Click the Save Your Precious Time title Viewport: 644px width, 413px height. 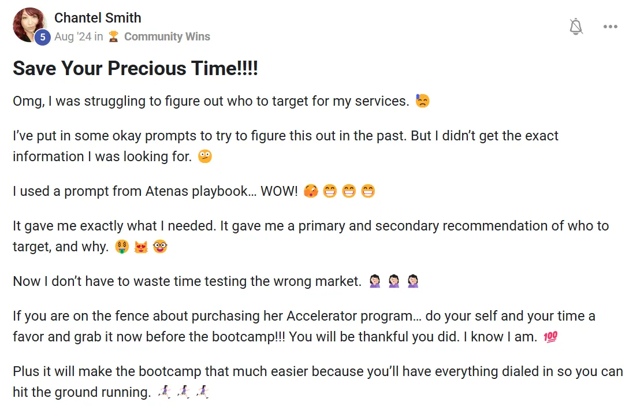135,68
